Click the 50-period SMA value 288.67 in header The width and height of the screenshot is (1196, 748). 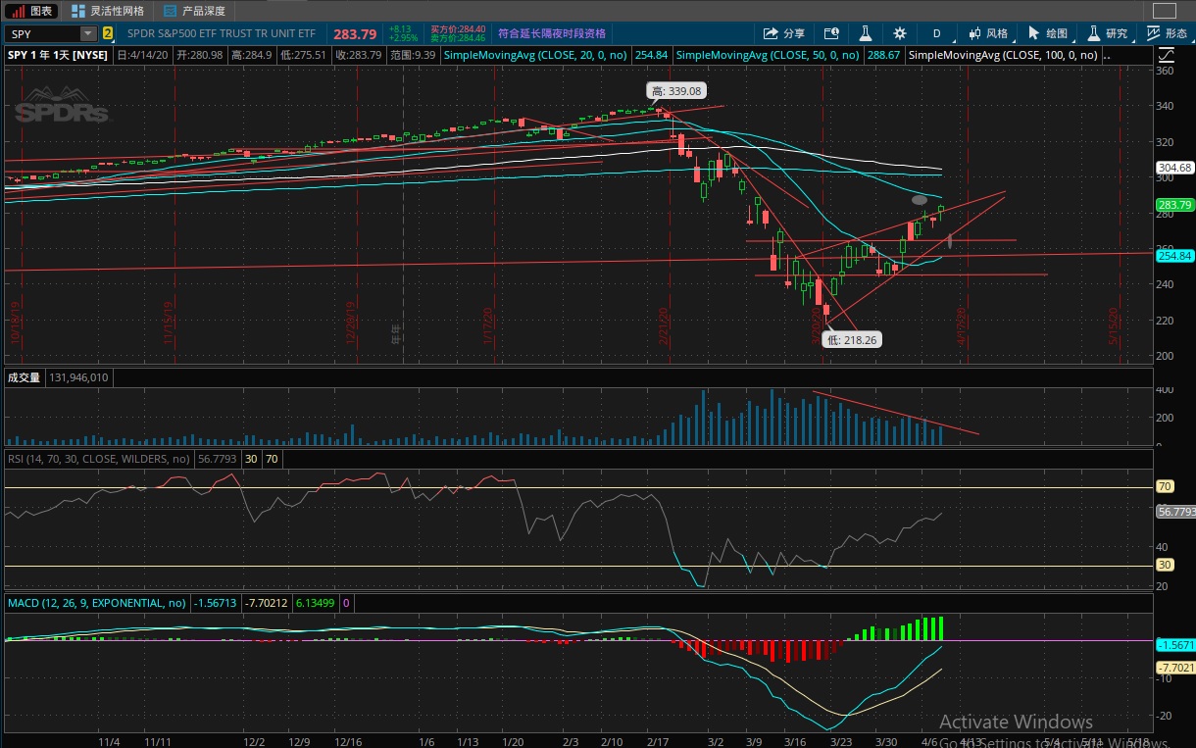coord(884,55)
